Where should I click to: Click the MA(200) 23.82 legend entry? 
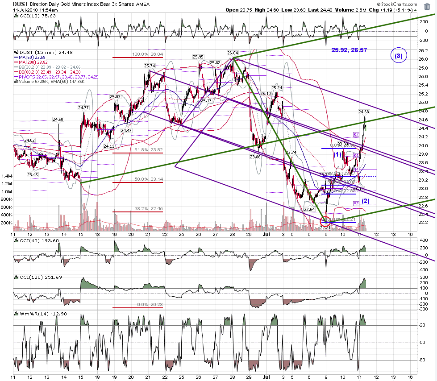(x=31, y=62)
